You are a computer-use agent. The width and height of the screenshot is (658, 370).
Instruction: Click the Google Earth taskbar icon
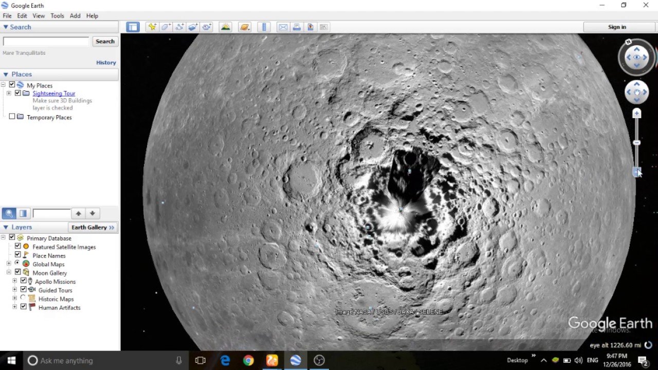coord(296,361)
